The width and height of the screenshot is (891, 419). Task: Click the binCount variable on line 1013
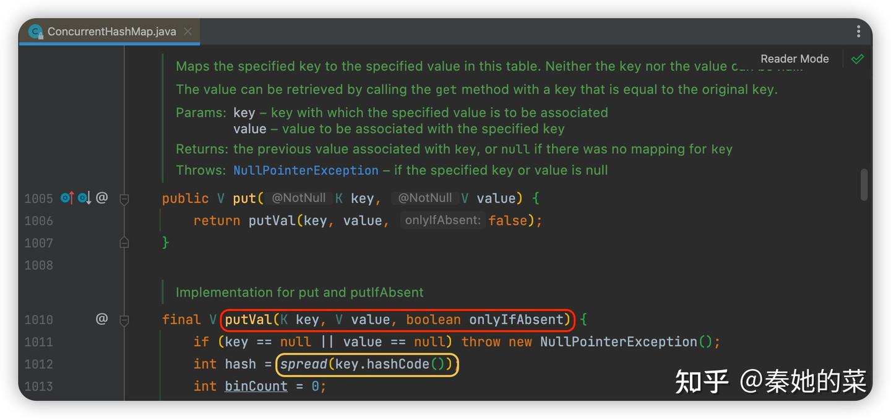click(x=256, y=387)
